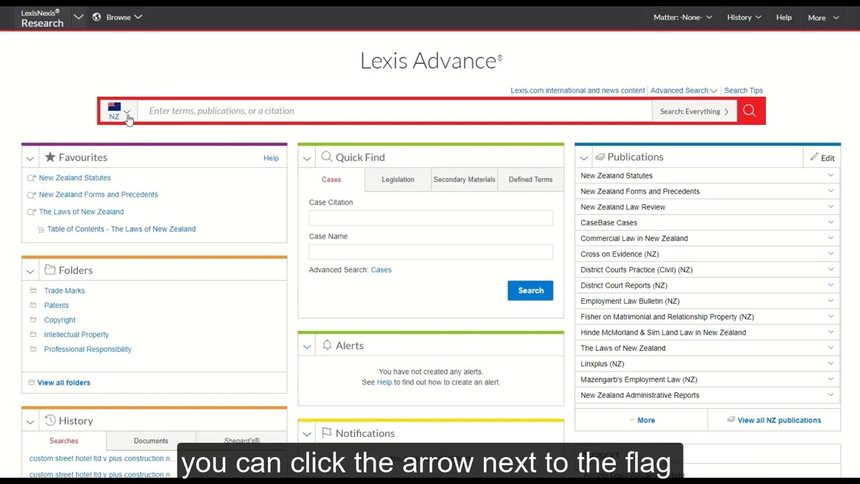This screenshot has height=484, width=860.
Task: Open the LexisNexis Research product switcher arrow
Action: point(79,17)
